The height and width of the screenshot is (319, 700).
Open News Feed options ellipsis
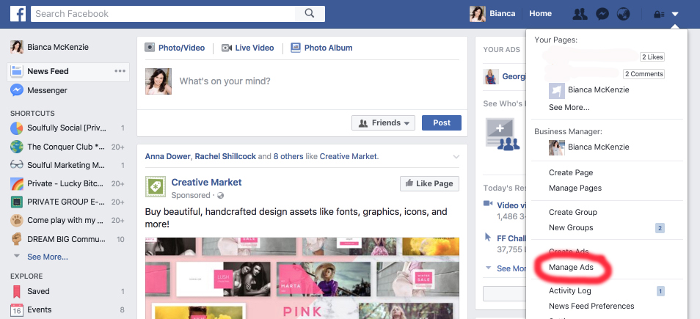(120, 71)
